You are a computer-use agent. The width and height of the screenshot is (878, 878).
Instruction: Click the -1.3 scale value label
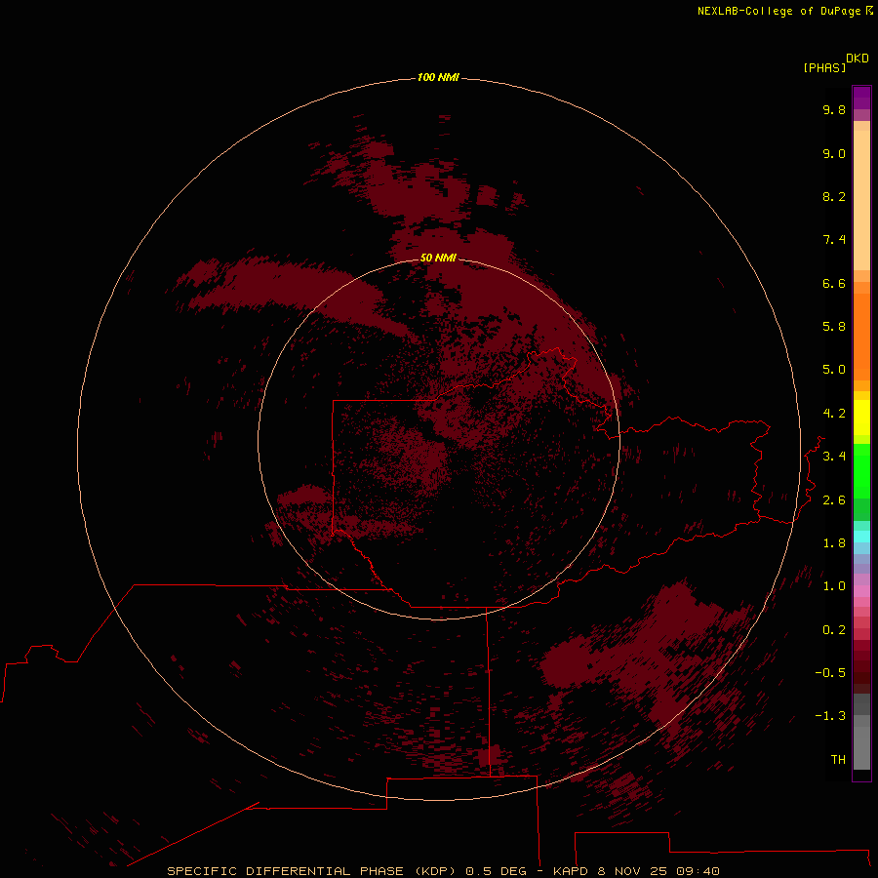click(830, 716)
